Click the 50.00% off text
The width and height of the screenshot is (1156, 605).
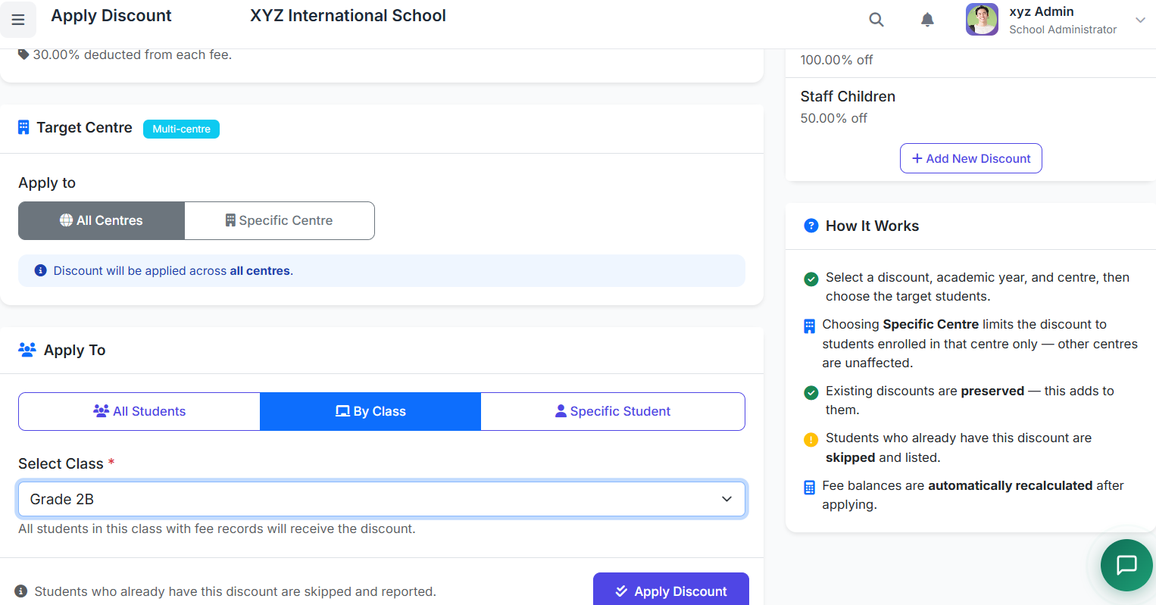(833, 118)
